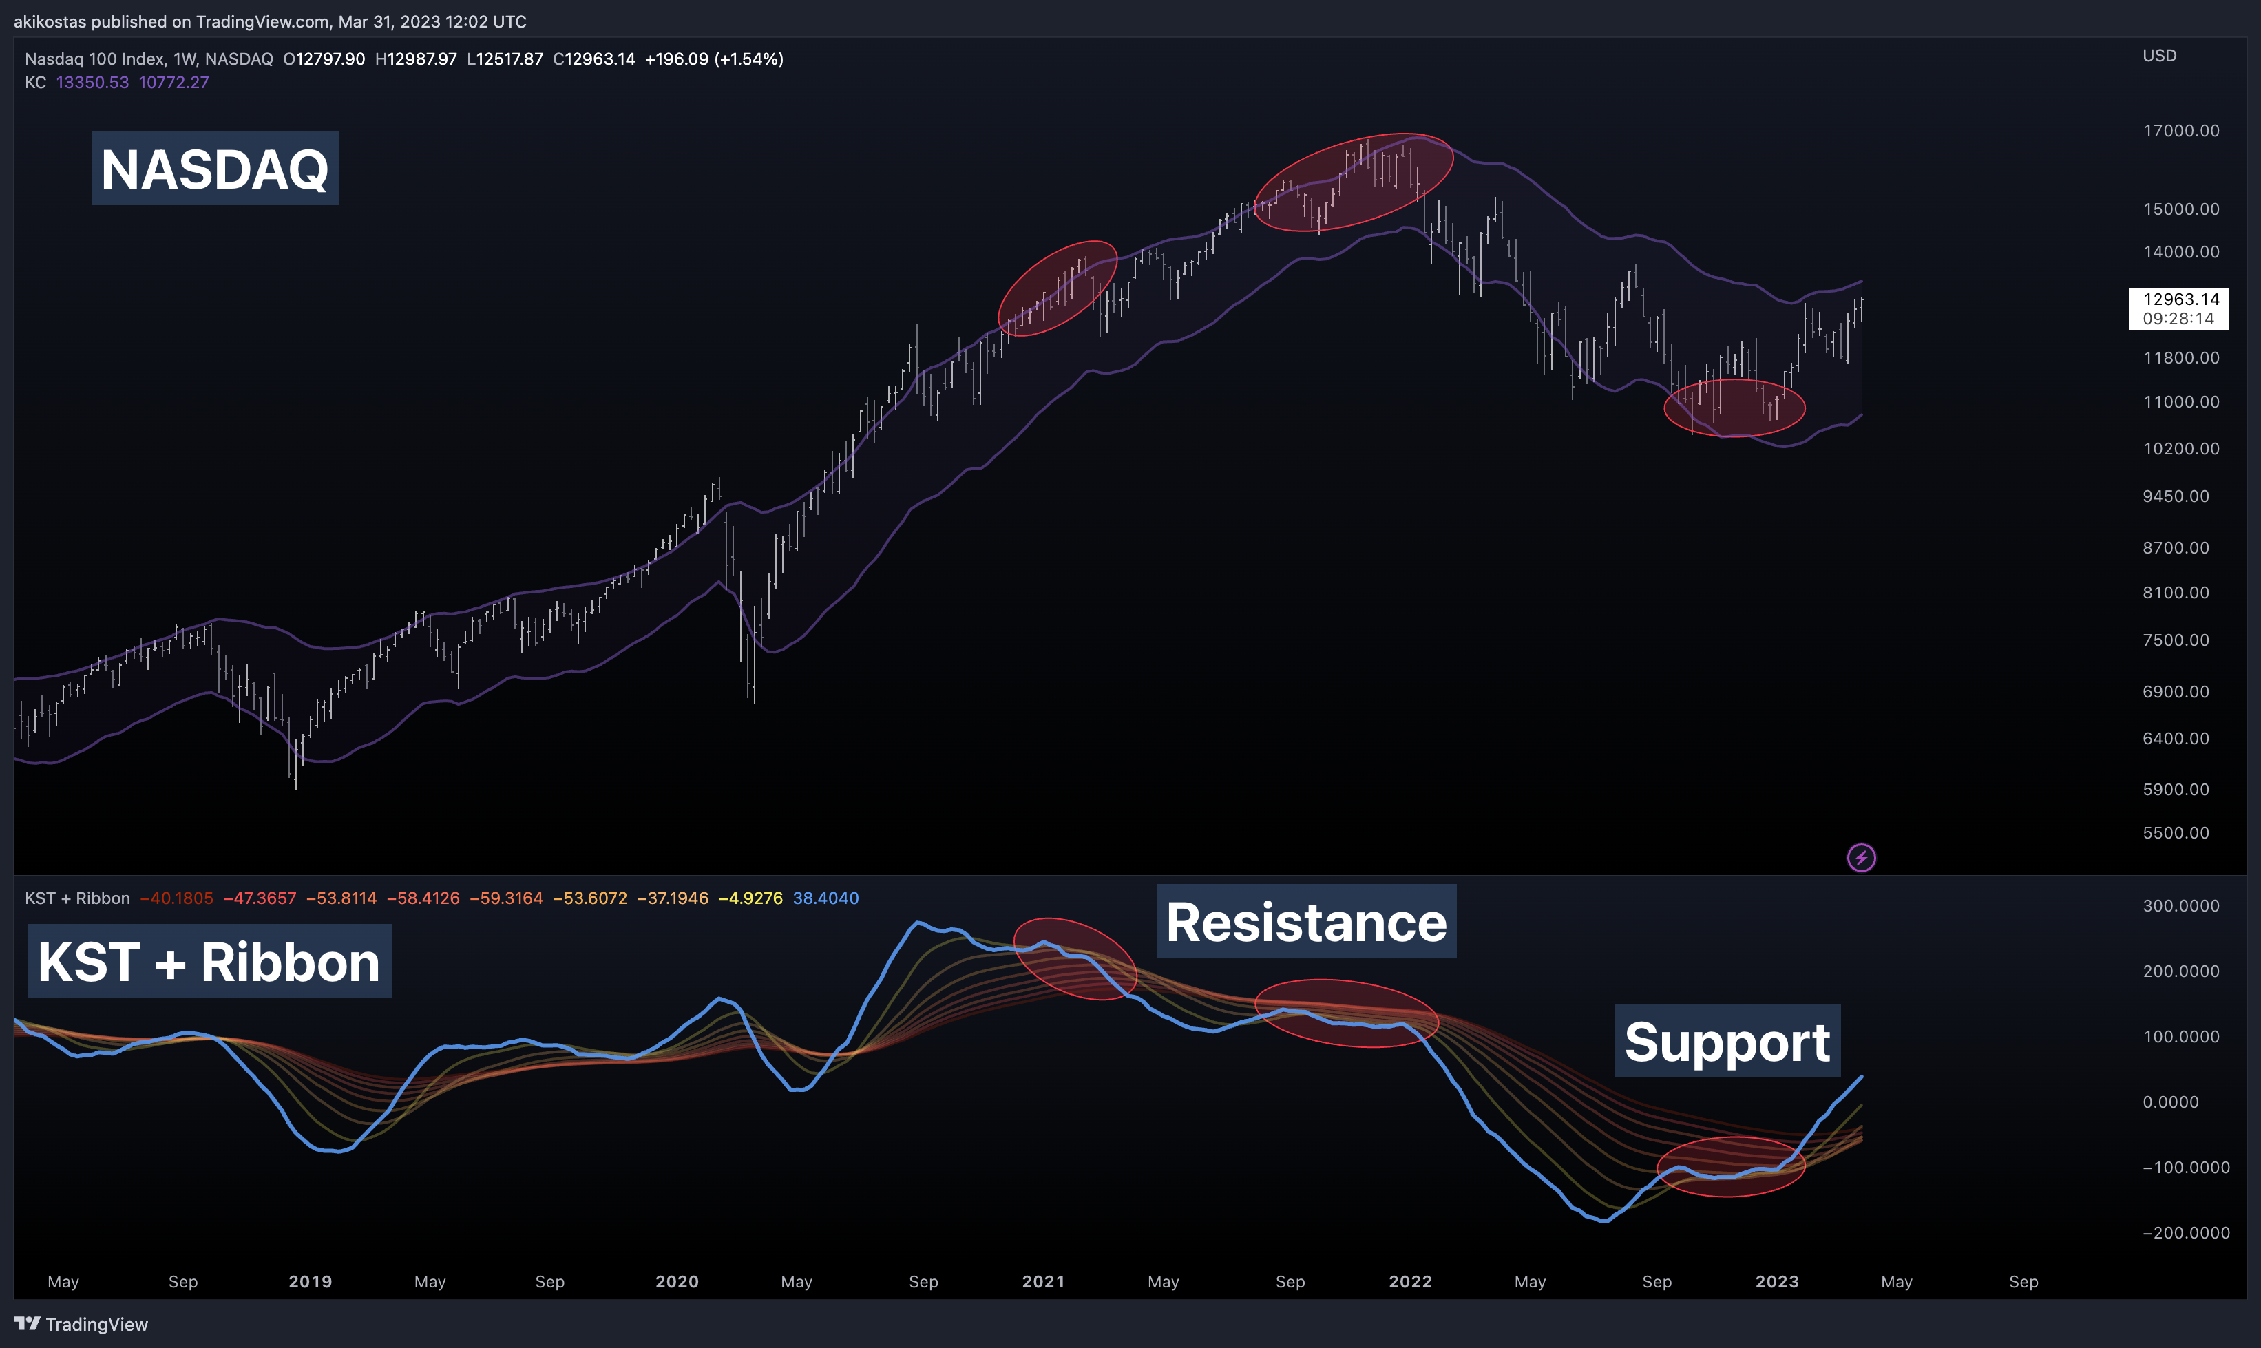
Task: Click the Nasdaq 100 Index symbol title
Action: pyautogui.click(x=149, y=59)
